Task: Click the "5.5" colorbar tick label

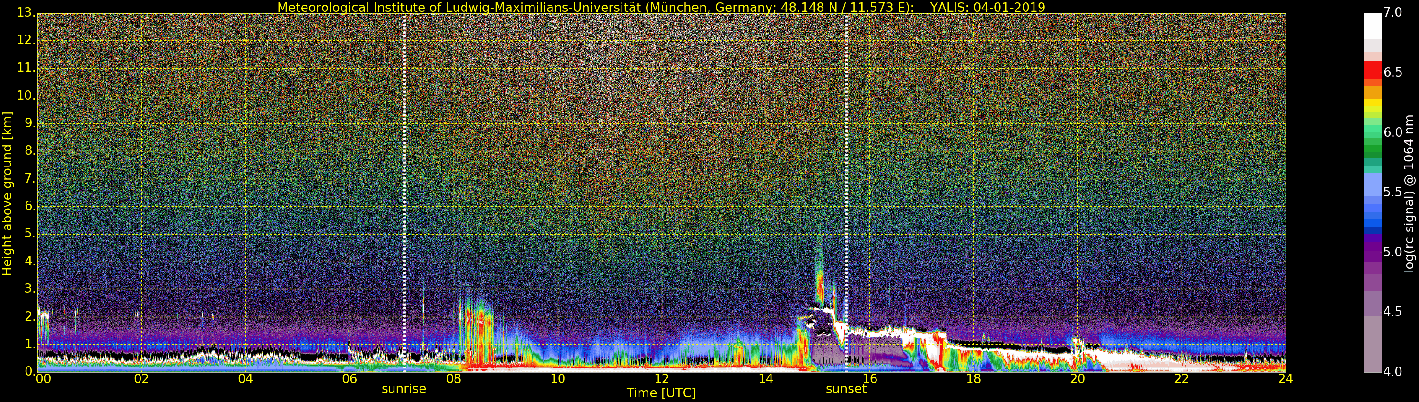Action: coord(1393,192)
